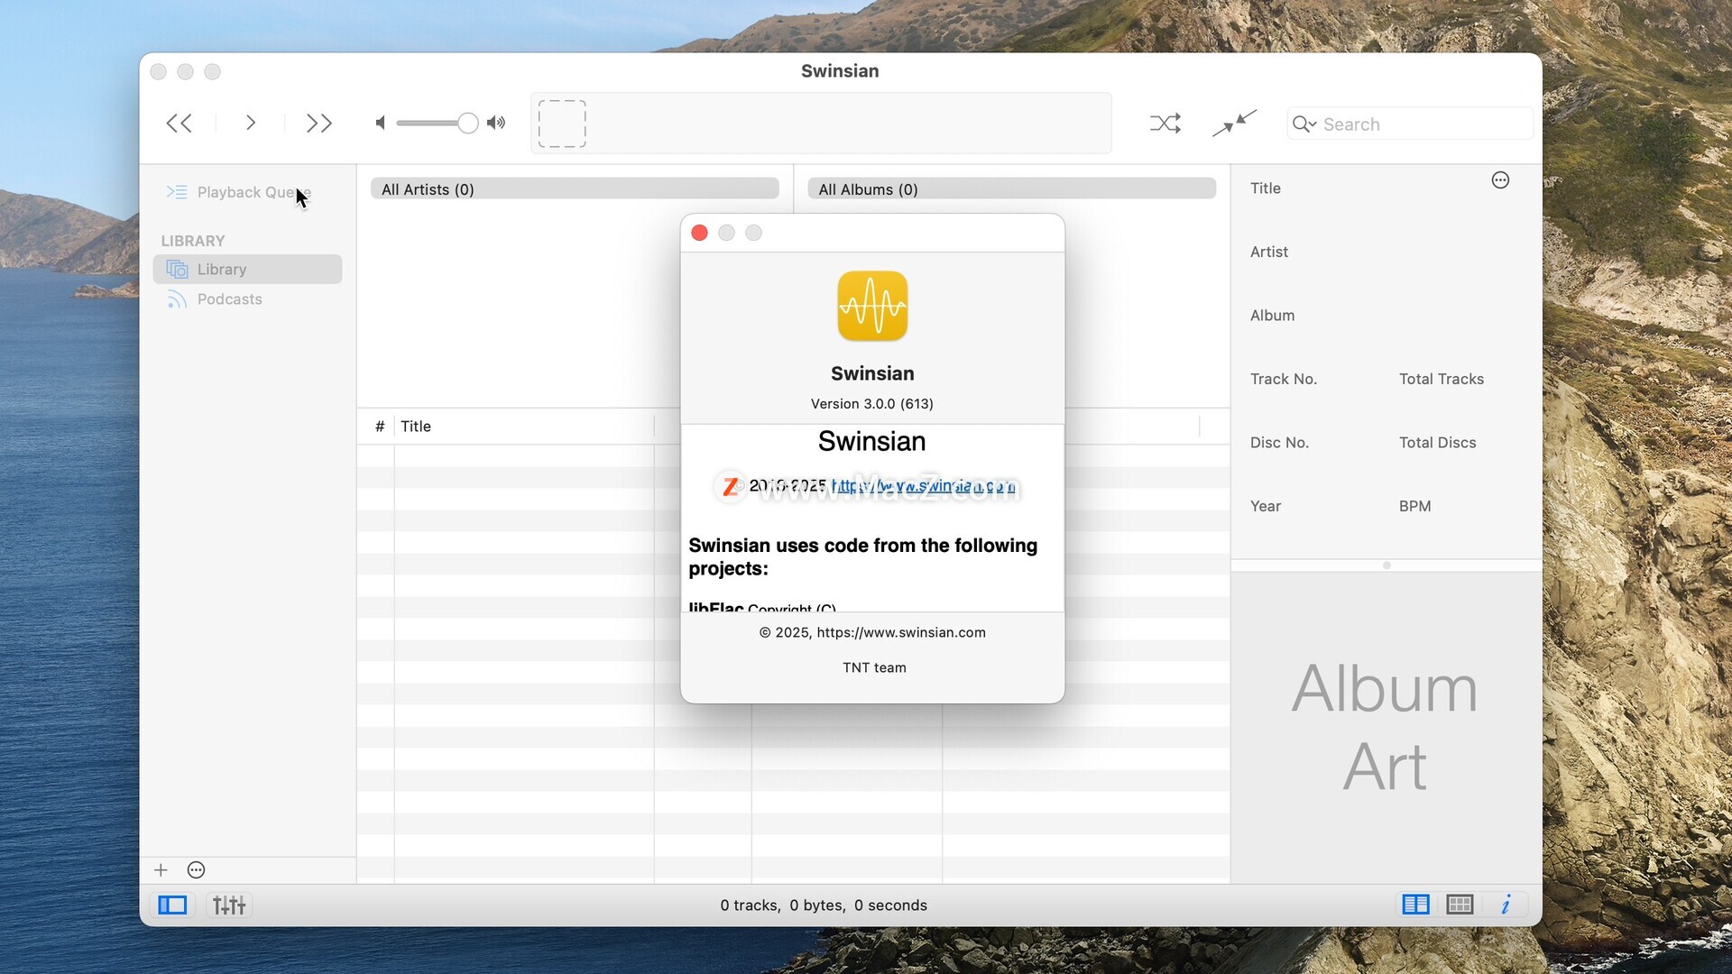Click the volume slider knob
The width and height of the screenshot is (1732, 974).
click(x=467, y=123)
